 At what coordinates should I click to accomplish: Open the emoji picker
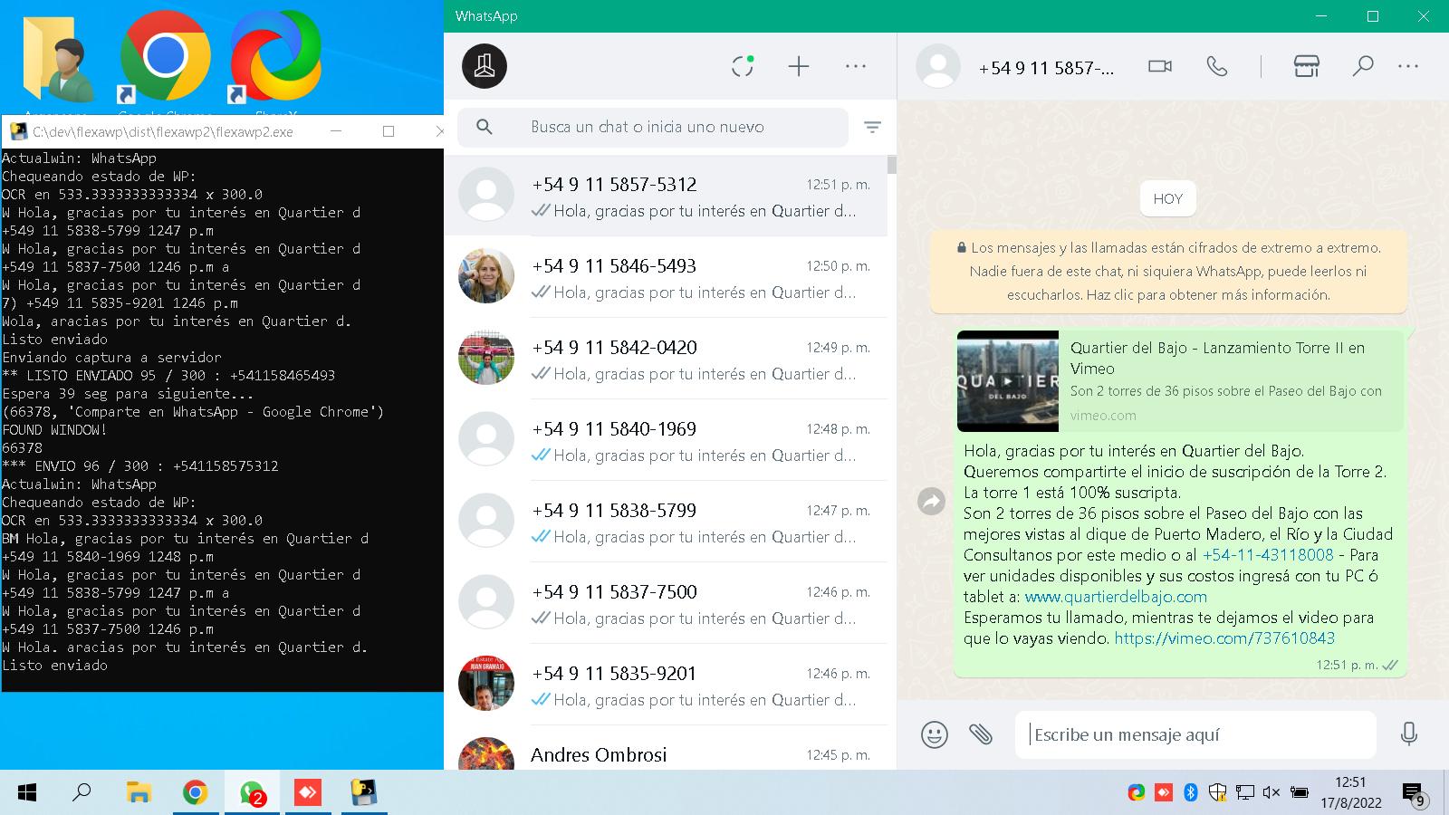pos(935,734)
